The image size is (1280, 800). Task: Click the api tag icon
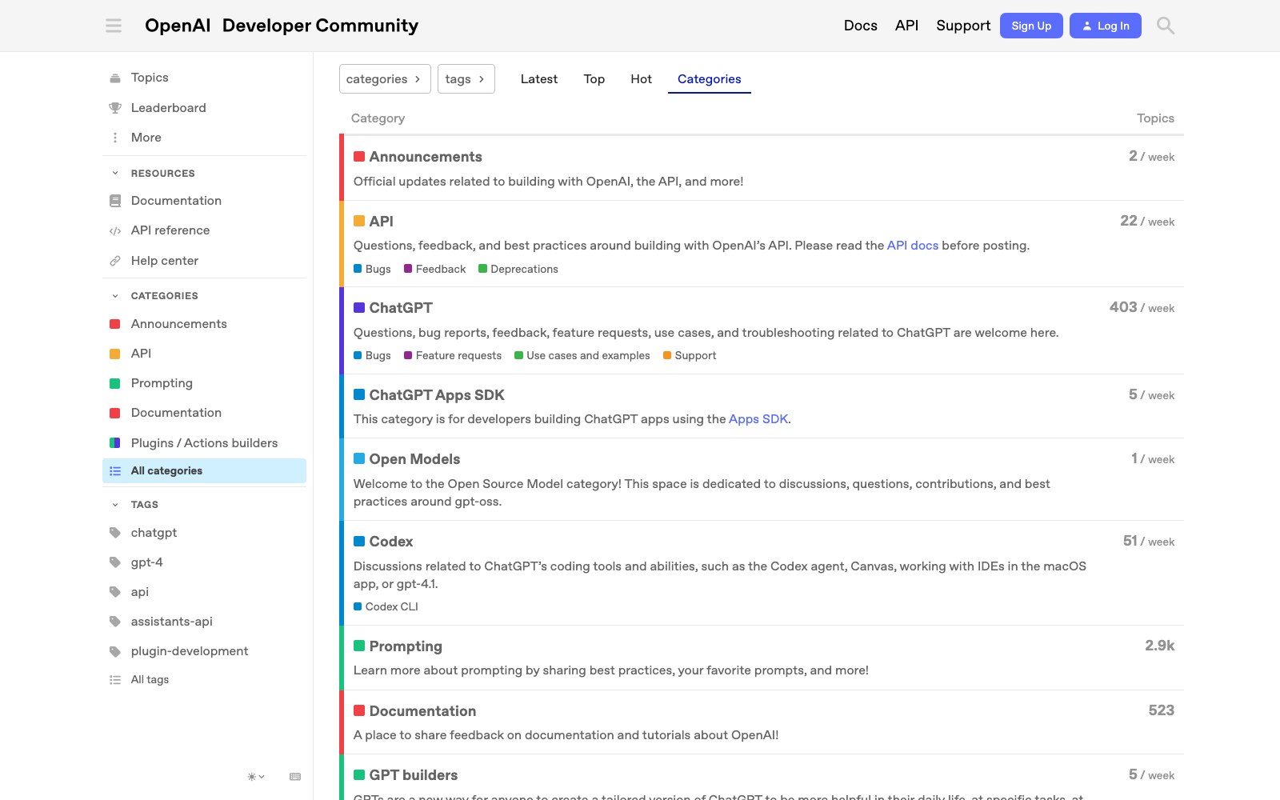115,592
